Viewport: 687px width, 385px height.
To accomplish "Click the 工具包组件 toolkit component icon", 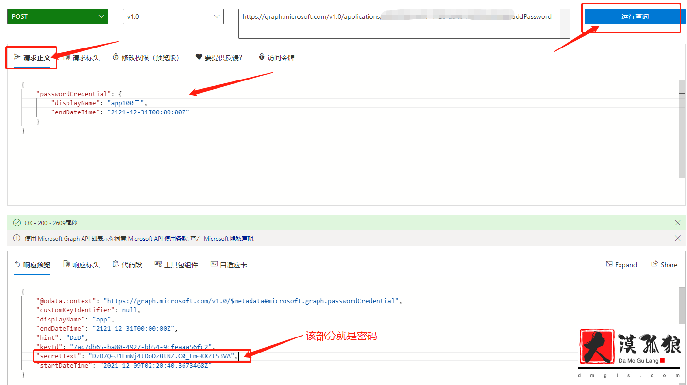I will (x=158, y=264).
